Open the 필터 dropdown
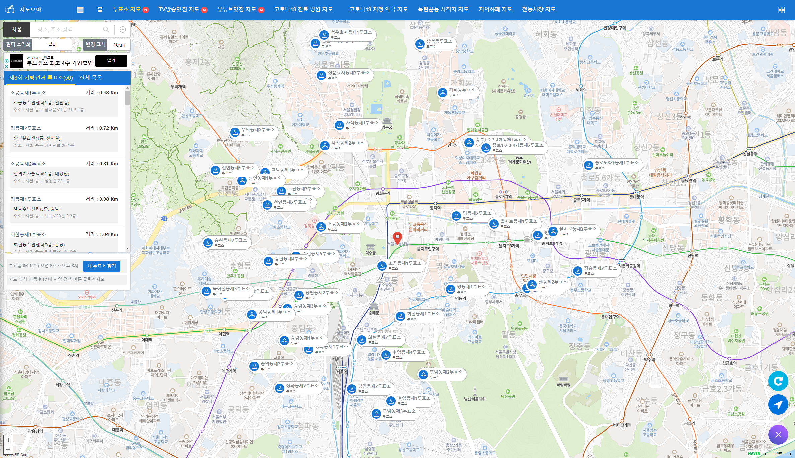 pyautogui.click(x=53, y=44)
